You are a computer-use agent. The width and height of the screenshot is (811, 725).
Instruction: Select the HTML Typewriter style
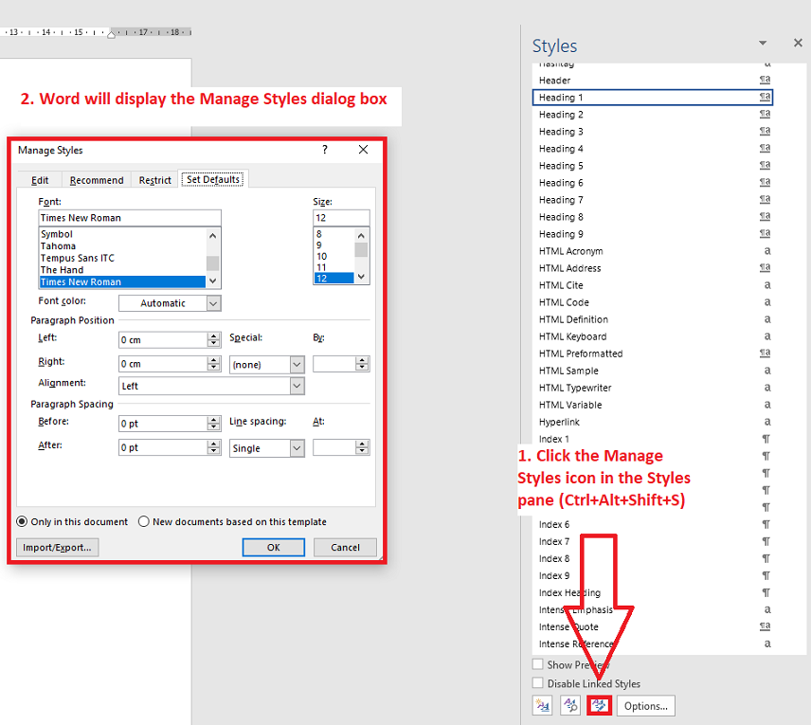tap(653, 387)
